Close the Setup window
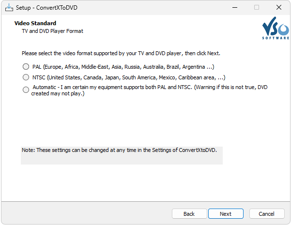This screenshot has height=225, width=291. pos(278,7)
